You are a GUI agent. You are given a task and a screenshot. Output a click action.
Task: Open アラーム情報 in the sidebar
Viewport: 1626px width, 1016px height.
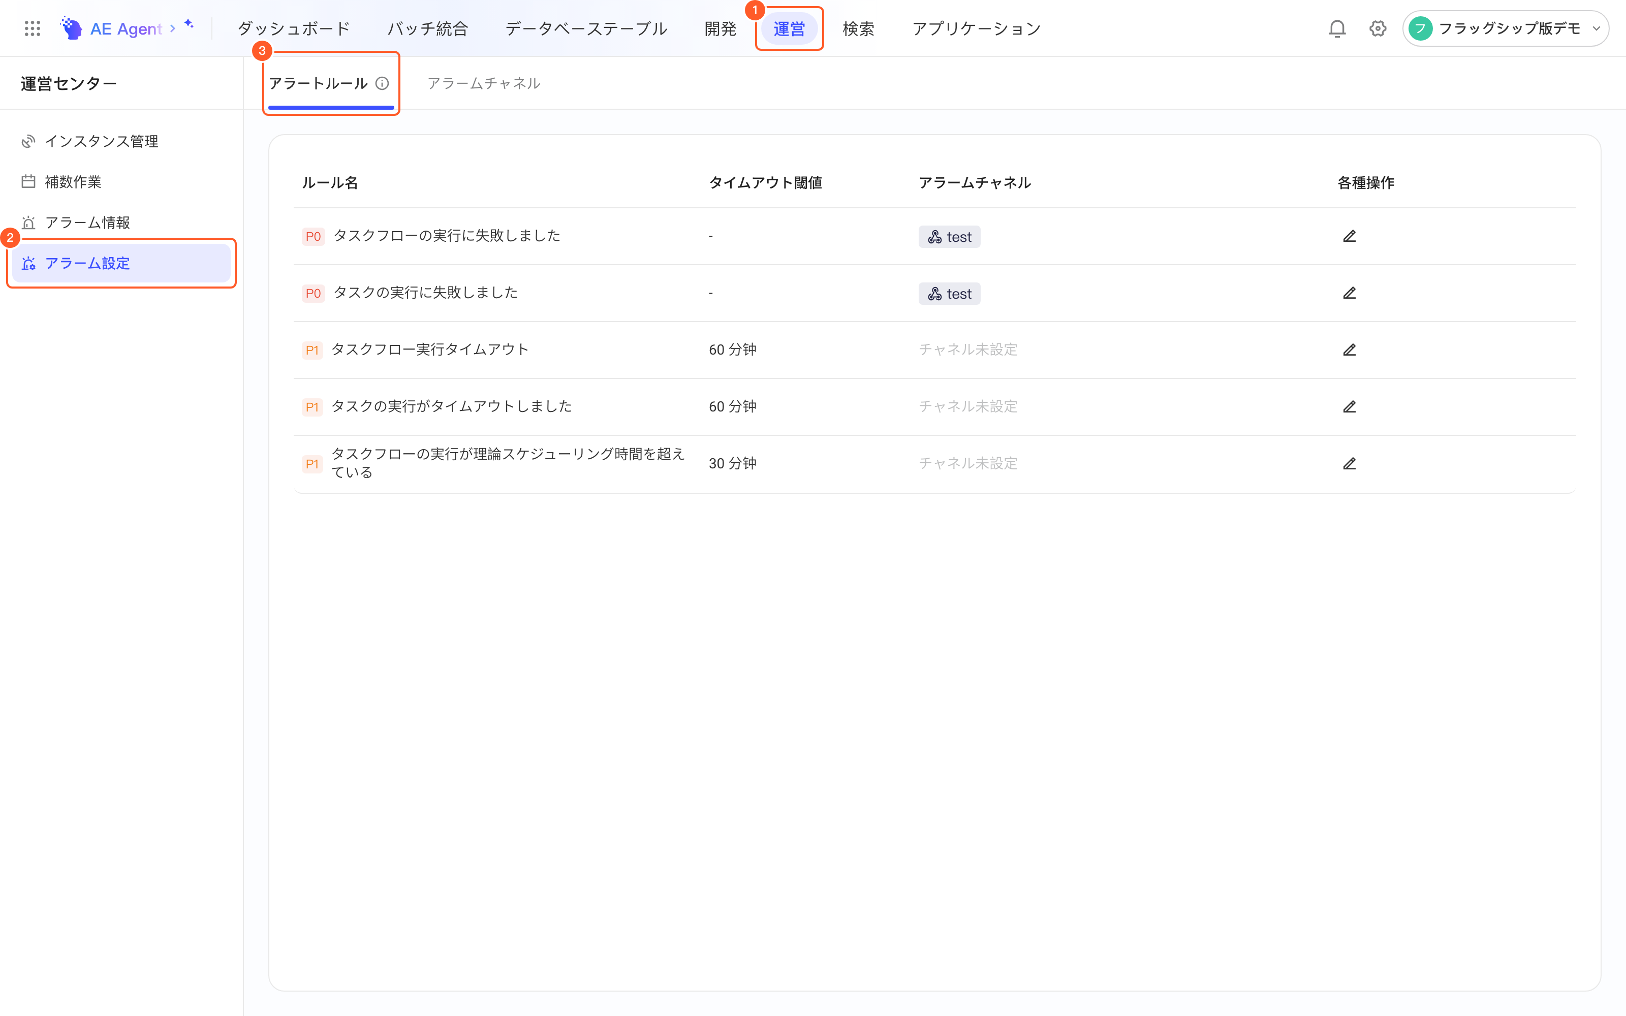pos(121,223)
